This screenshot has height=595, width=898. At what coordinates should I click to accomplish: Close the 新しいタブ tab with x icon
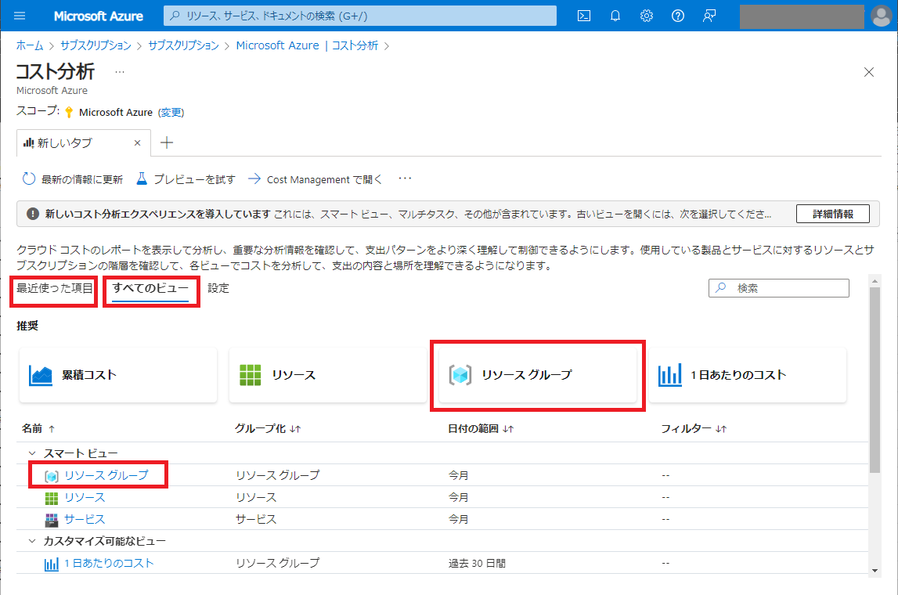click(138, 143)
